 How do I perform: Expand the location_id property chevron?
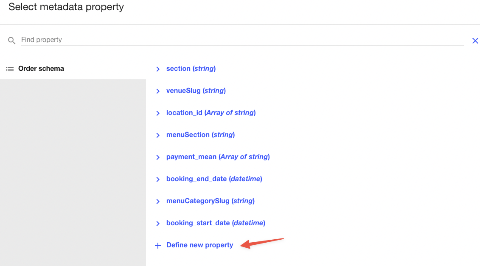(x=158, y=113)
